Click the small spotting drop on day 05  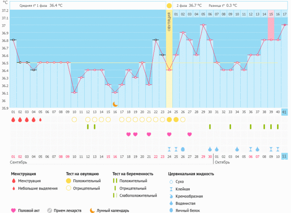pos(40,120)
